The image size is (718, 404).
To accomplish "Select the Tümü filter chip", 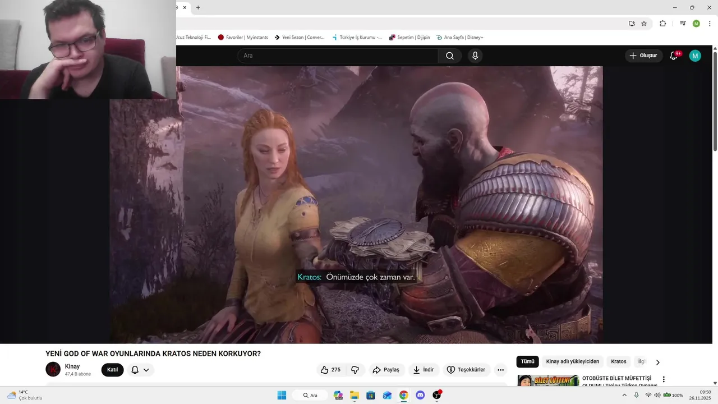I will point(527,361).
